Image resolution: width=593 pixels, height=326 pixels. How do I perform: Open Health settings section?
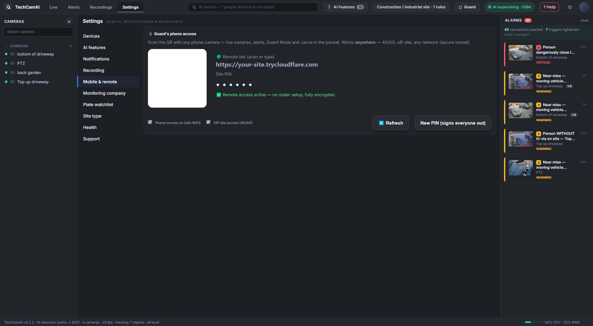[x=108, y=128]
